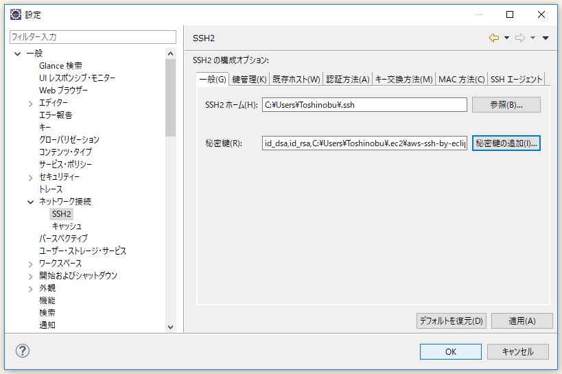Select the エディター tree label
Screen dimensions: 562x374
tap(54, 103)
